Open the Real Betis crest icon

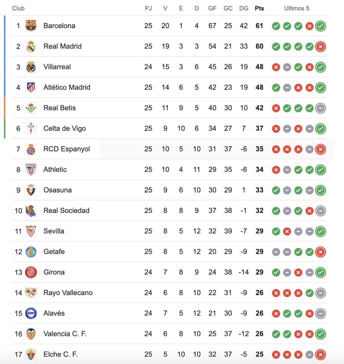point(31,108)
